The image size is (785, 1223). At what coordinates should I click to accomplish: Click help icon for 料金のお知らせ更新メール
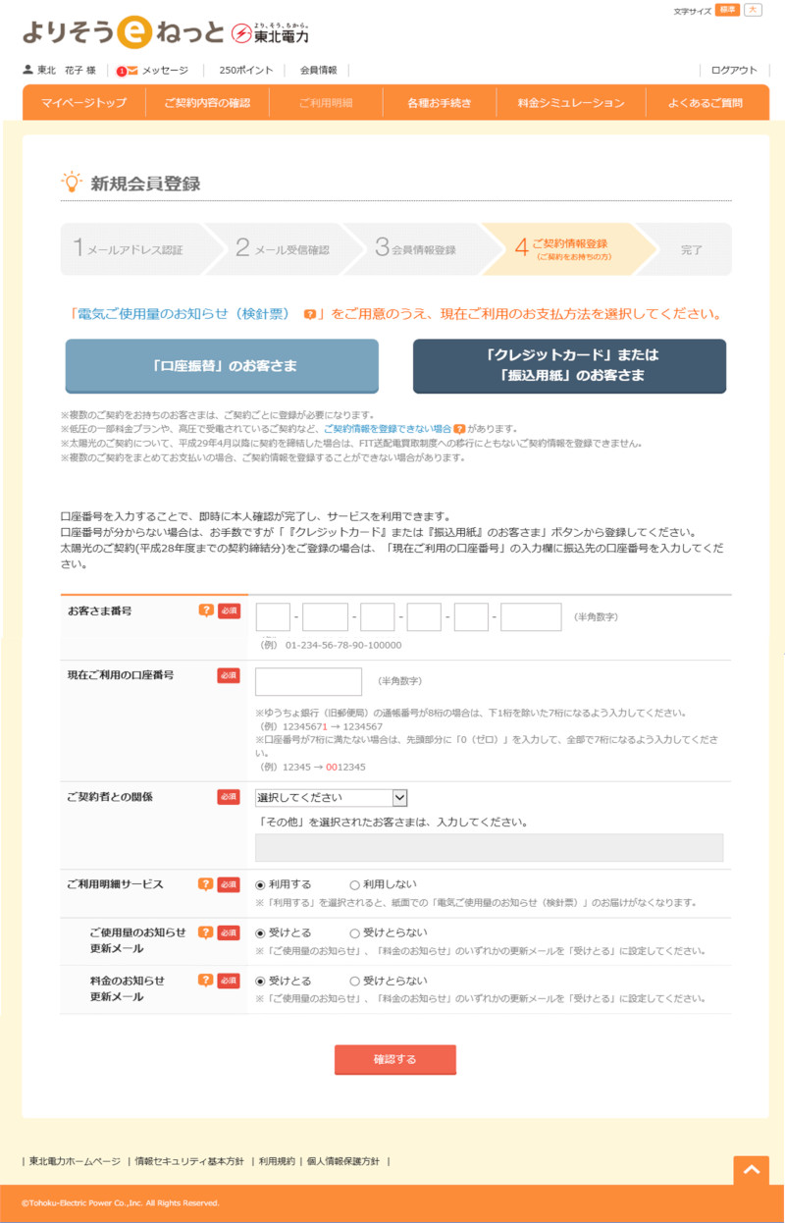tap(205, 980)
